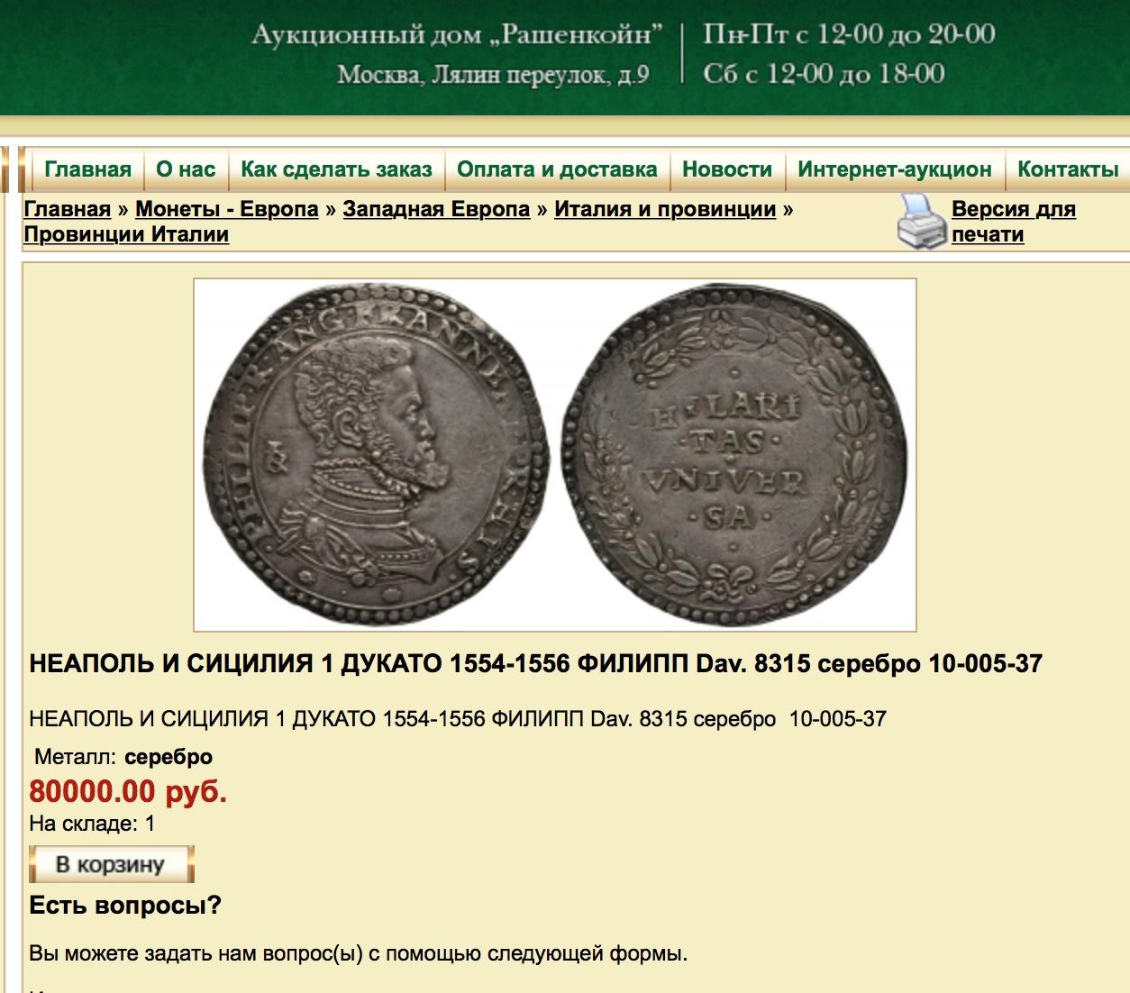The height and width of the screenshot is (993, 1130).
Task: Open the Главная menu item
Action: (x=88, y=169)
